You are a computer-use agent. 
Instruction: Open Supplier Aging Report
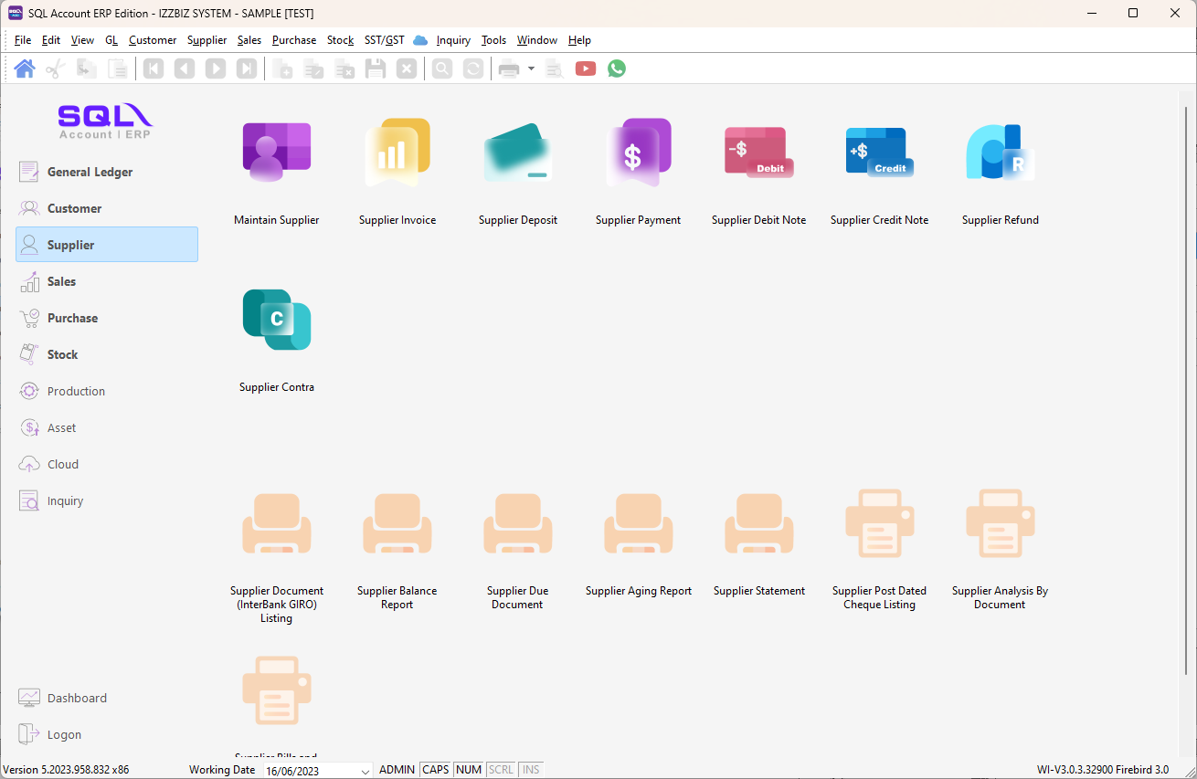pyautogui.click(x=639, y=523)
